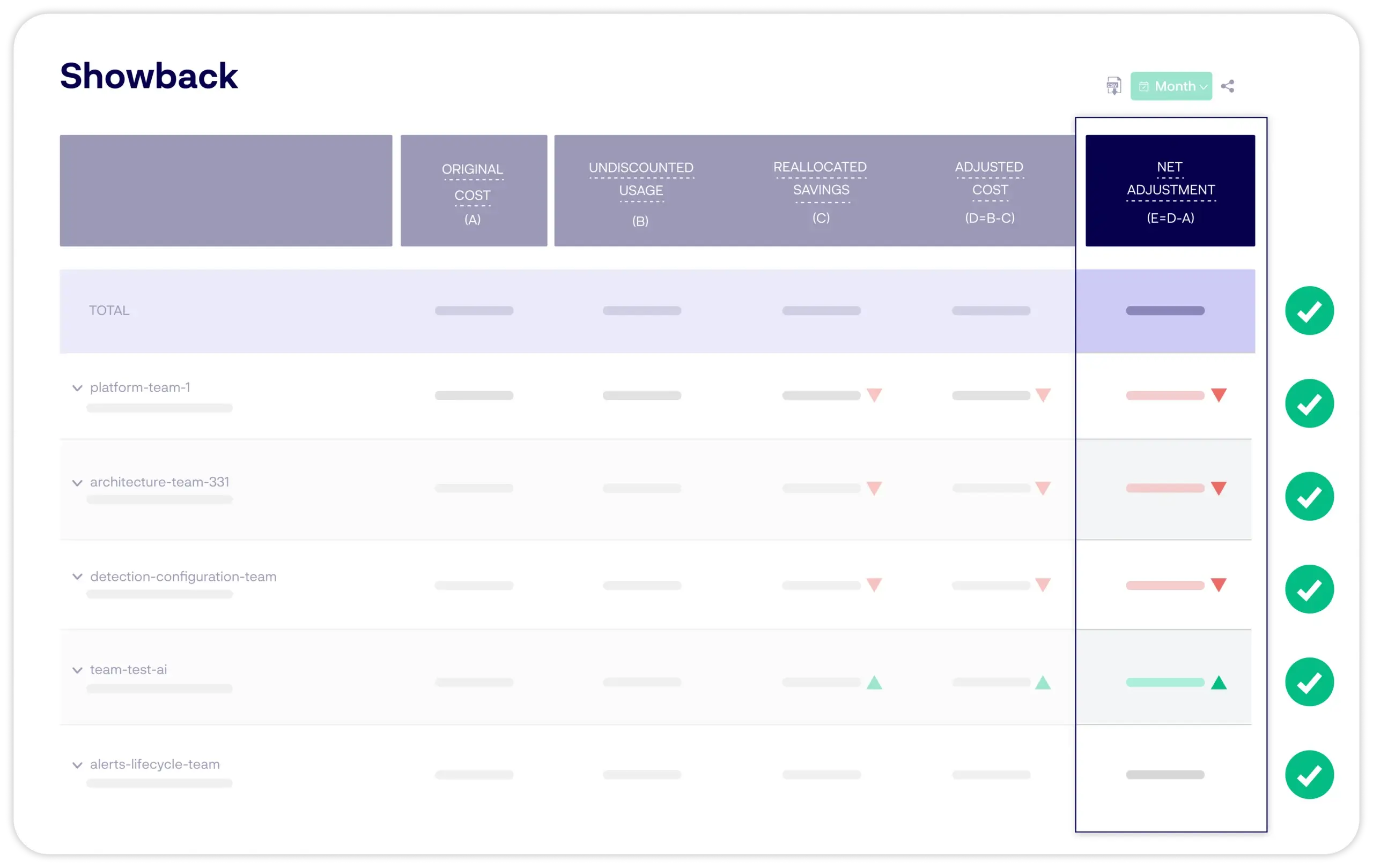
Task: Expand the architecture-team-331 row chevron
Action: click(x=78, y=482)
